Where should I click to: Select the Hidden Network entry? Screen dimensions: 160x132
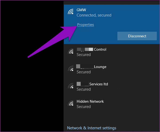90,101
